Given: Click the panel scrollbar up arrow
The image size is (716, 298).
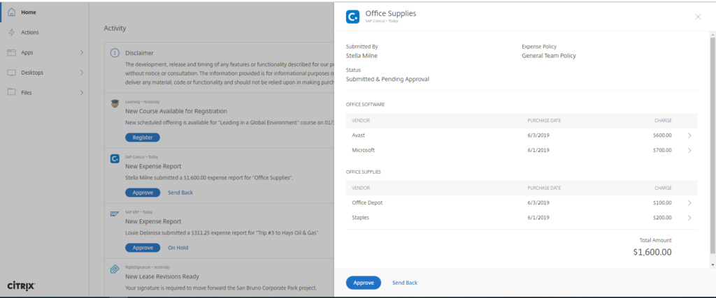Looking at the screenshot, I should coord(713,35).
